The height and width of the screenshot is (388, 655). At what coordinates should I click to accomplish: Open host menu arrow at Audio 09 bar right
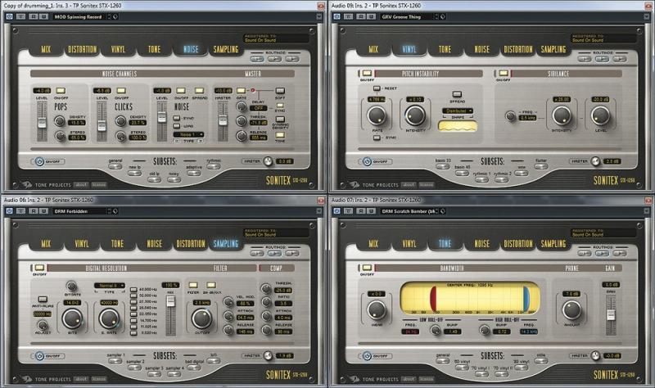coord(647,16)
